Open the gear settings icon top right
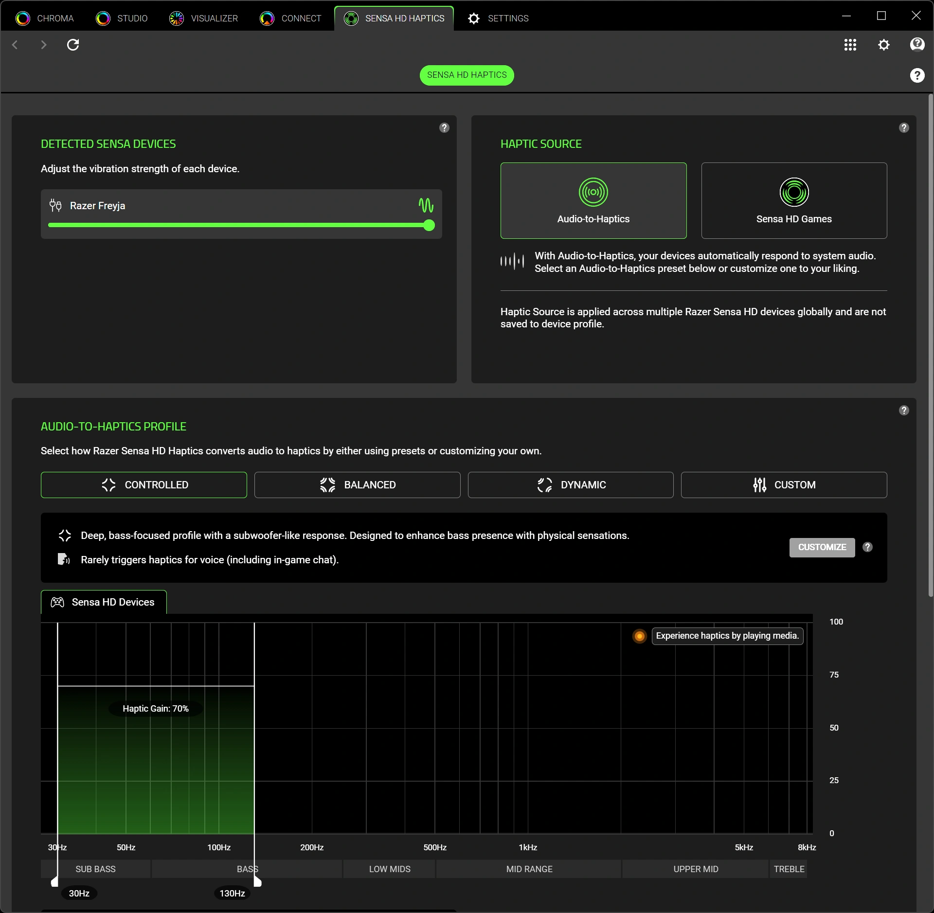This screenshot has height=913, width=934. pos(883,45)
